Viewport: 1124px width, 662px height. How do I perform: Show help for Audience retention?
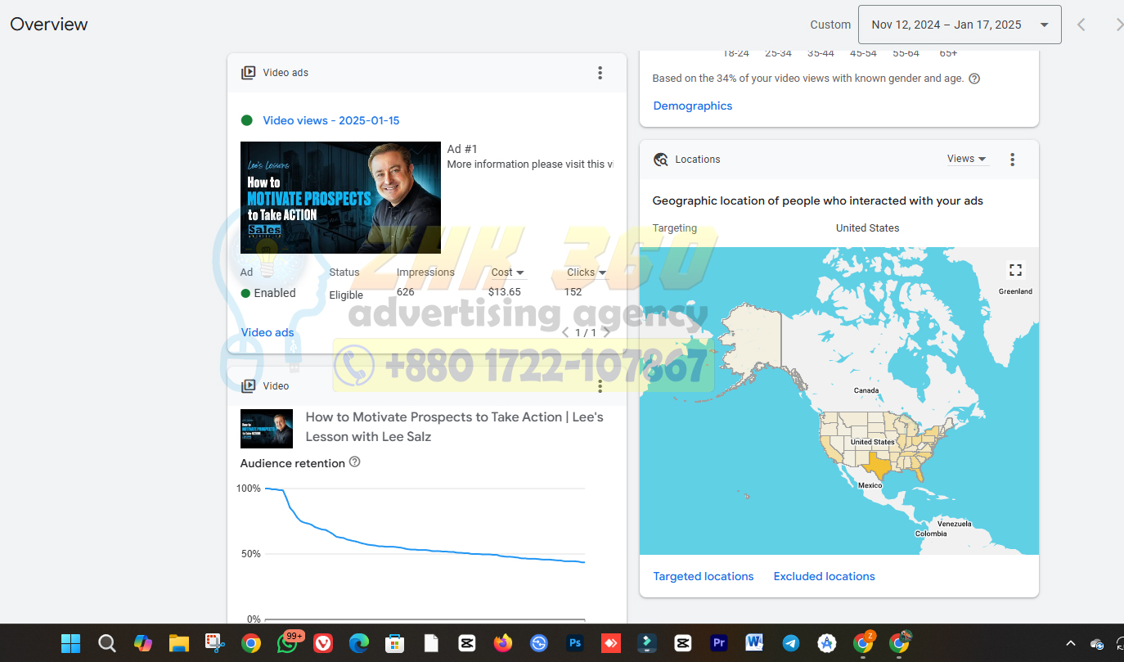[355, 462]
